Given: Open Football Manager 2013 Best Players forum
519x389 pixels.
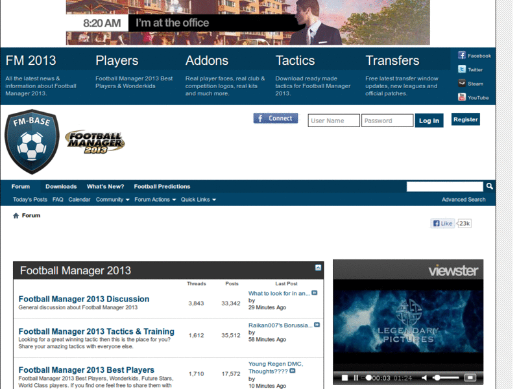Looking at the screenshot, I should point(86,370).
